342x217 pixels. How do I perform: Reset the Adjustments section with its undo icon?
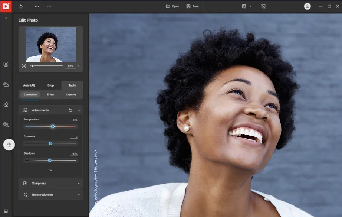point(70,110)
